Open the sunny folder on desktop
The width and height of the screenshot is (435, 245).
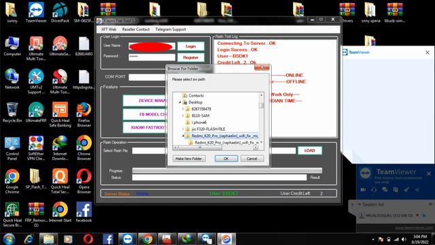(12, 12)
